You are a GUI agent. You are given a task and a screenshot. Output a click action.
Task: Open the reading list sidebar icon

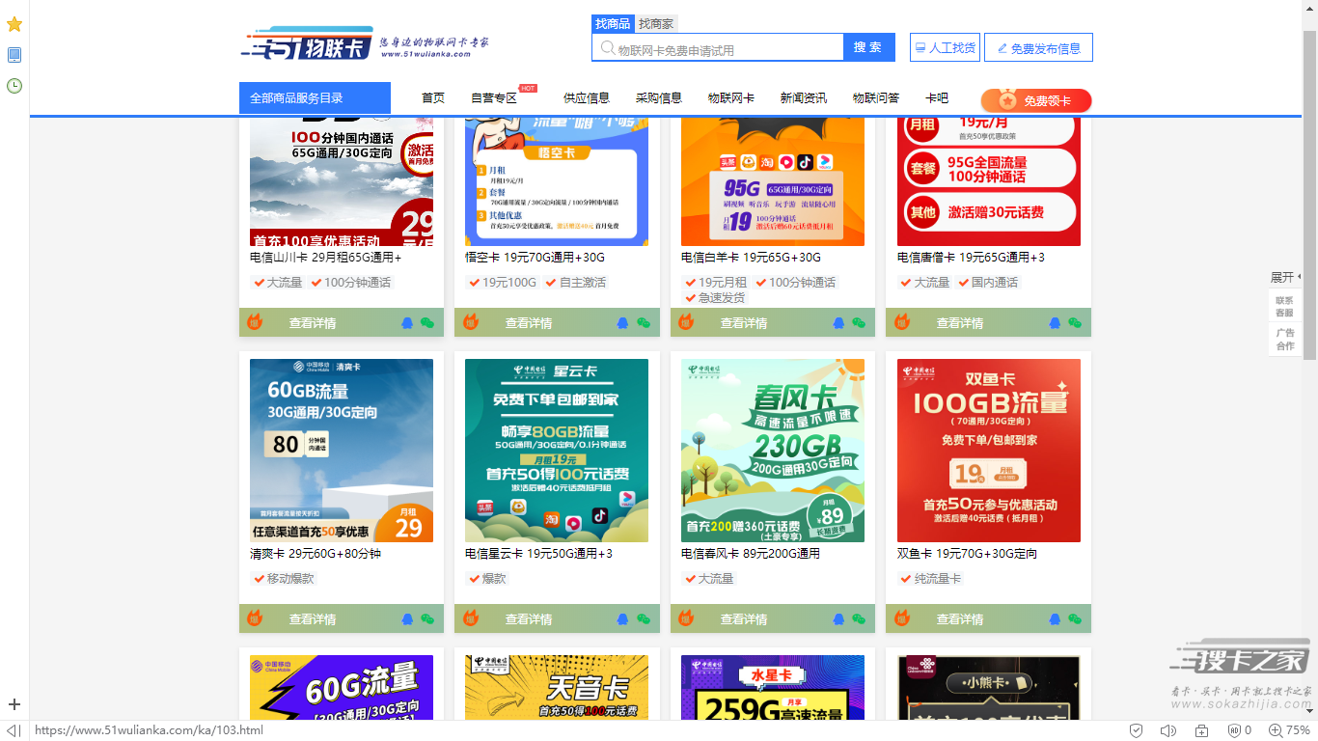point(14,55)
